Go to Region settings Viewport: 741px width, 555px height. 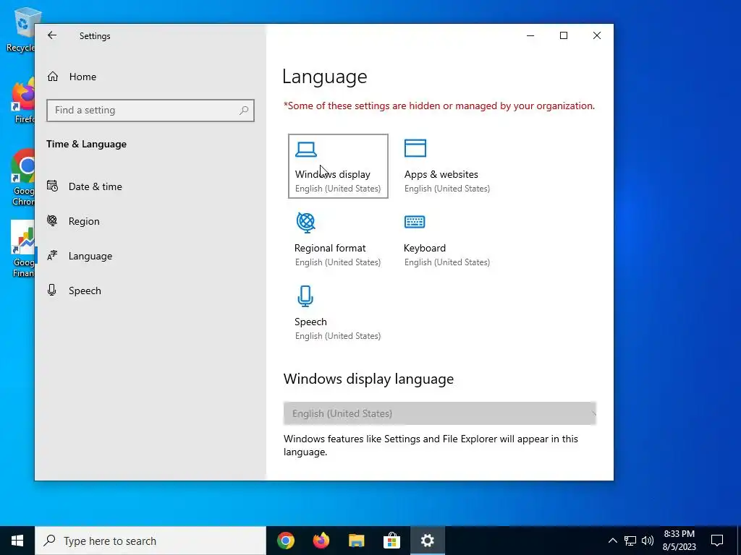coord(84,221)
